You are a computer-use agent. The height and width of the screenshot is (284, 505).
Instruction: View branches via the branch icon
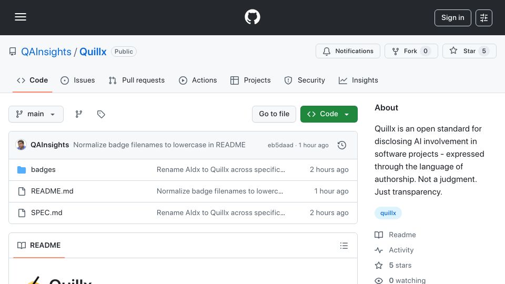pyautogui.click(x=78, y=114)
